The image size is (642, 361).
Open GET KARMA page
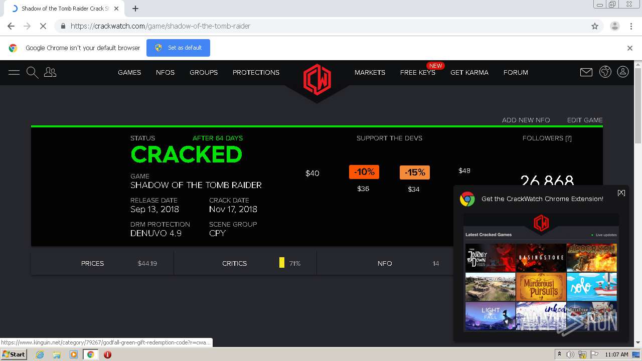[x=469, y=73]
